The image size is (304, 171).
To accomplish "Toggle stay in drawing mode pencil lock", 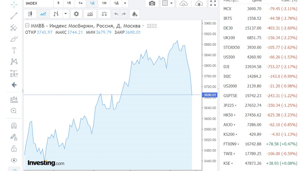I will [14, 137].
